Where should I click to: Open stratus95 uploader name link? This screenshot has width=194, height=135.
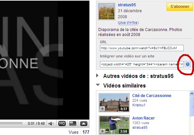coord(127,5)
